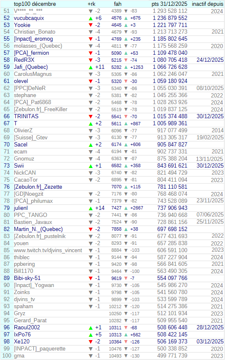Click the green rank-up arrow in the Swii row
Viewport: 225px width, 360px height.
91,166
